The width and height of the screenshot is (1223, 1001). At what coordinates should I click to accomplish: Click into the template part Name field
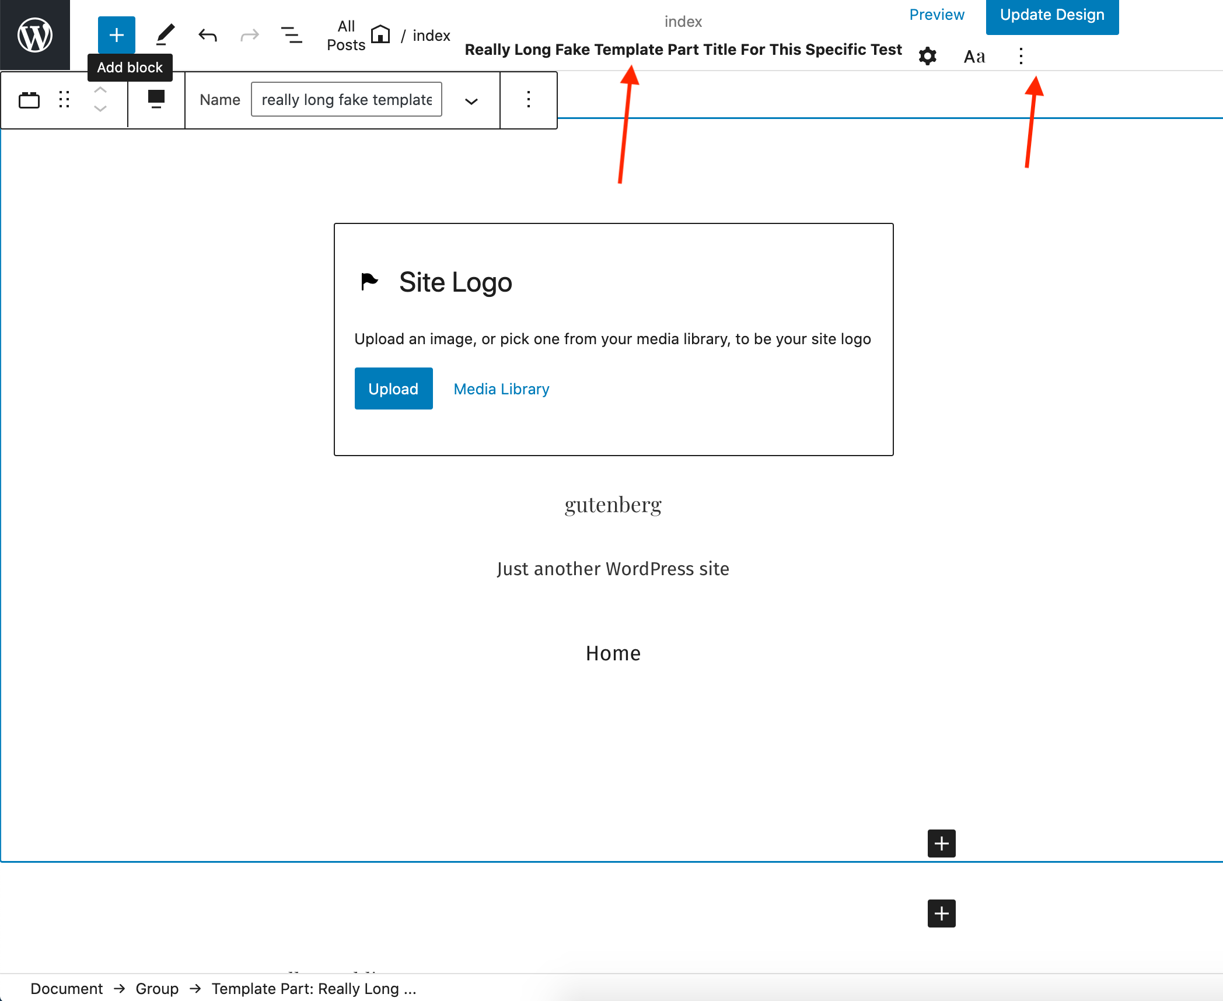coord(346,100)
